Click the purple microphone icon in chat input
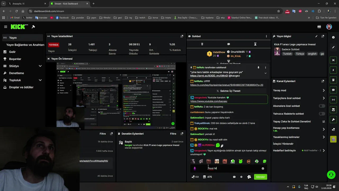The height and width of the screenshot is (191, 339). (195, 168)
